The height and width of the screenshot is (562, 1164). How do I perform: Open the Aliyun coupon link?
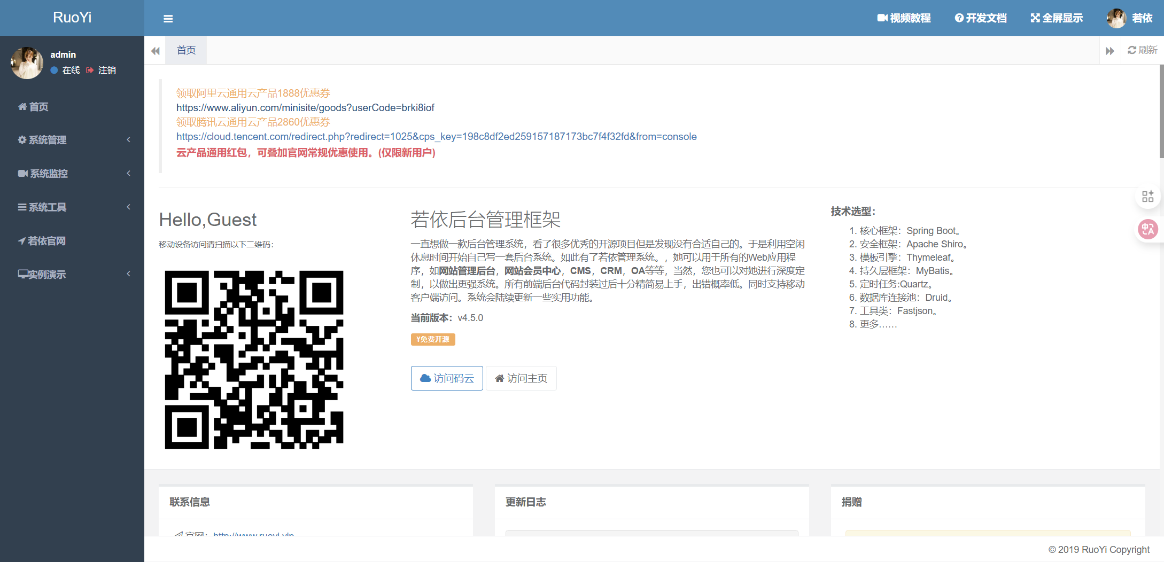[x=305, y=107]
